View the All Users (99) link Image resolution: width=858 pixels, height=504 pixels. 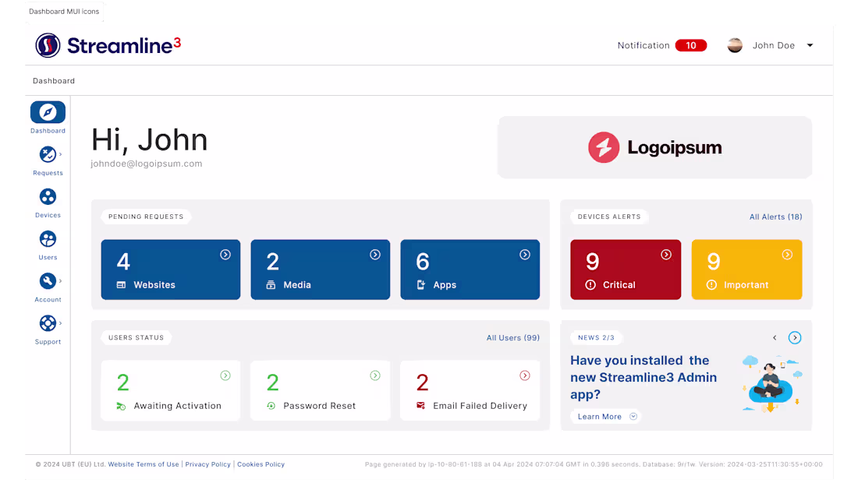click(513, 337)
